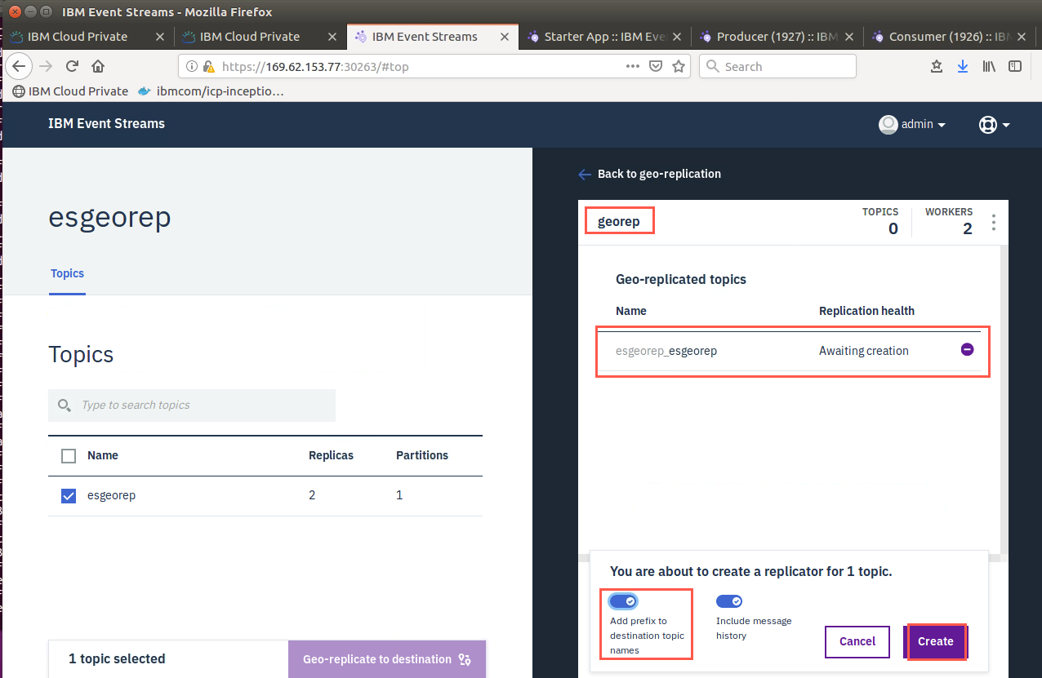The width and height of the screenshot is (1042, 678).
Task: Click the Awaiting creation status text
Action: point(864,351)
